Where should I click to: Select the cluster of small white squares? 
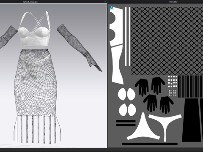[173, 81]
